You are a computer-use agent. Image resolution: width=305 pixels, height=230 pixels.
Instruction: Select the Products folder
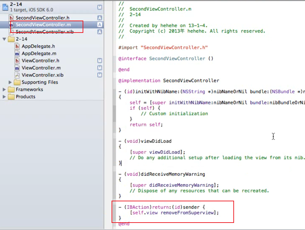click(25, 97)
